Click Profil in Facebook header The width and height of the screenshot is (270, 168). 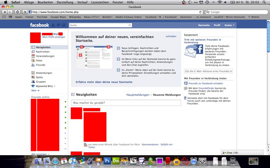[x=217, y=25]
